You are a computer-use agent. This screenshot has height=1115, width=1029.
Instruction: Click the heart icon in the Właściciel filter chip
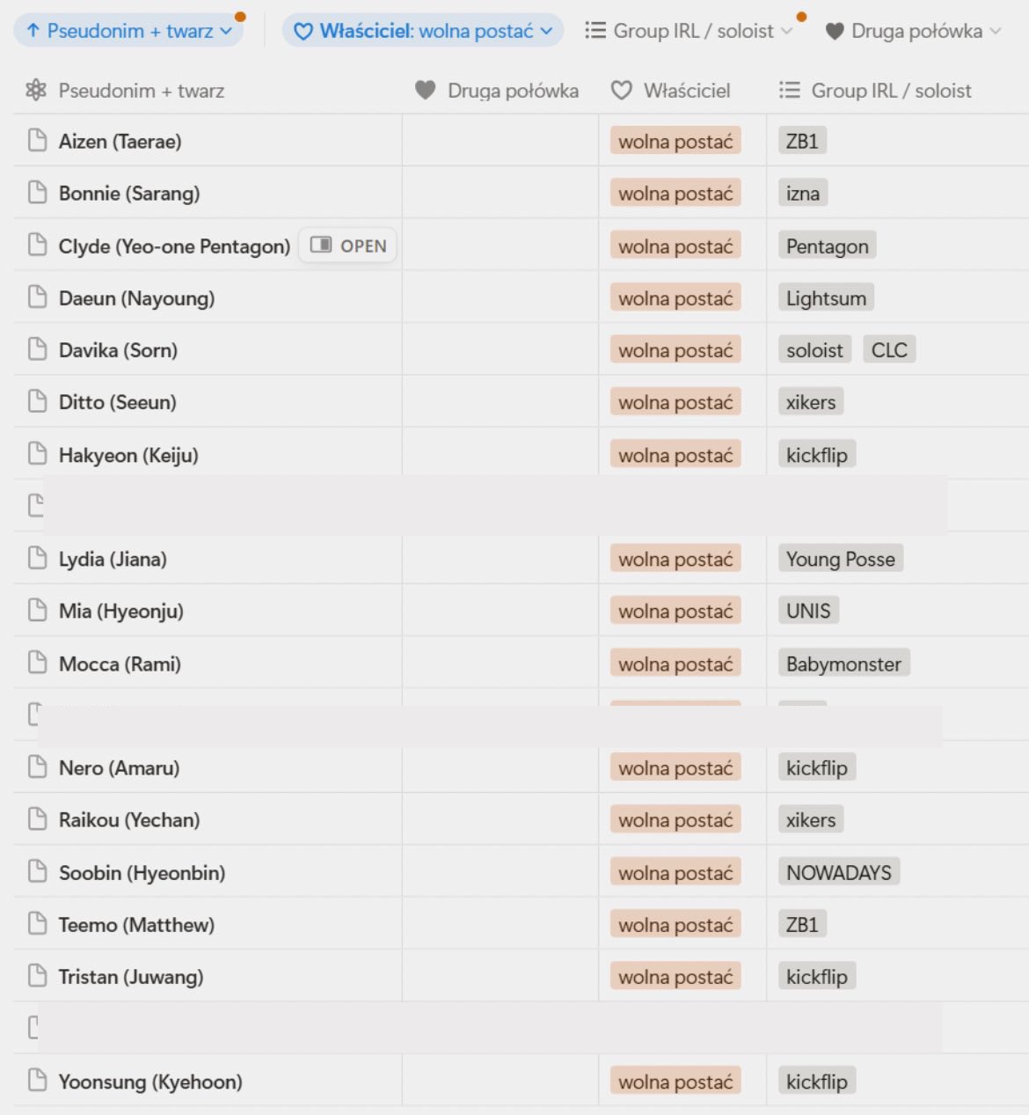pyautogui.click(x=303, y=32)
